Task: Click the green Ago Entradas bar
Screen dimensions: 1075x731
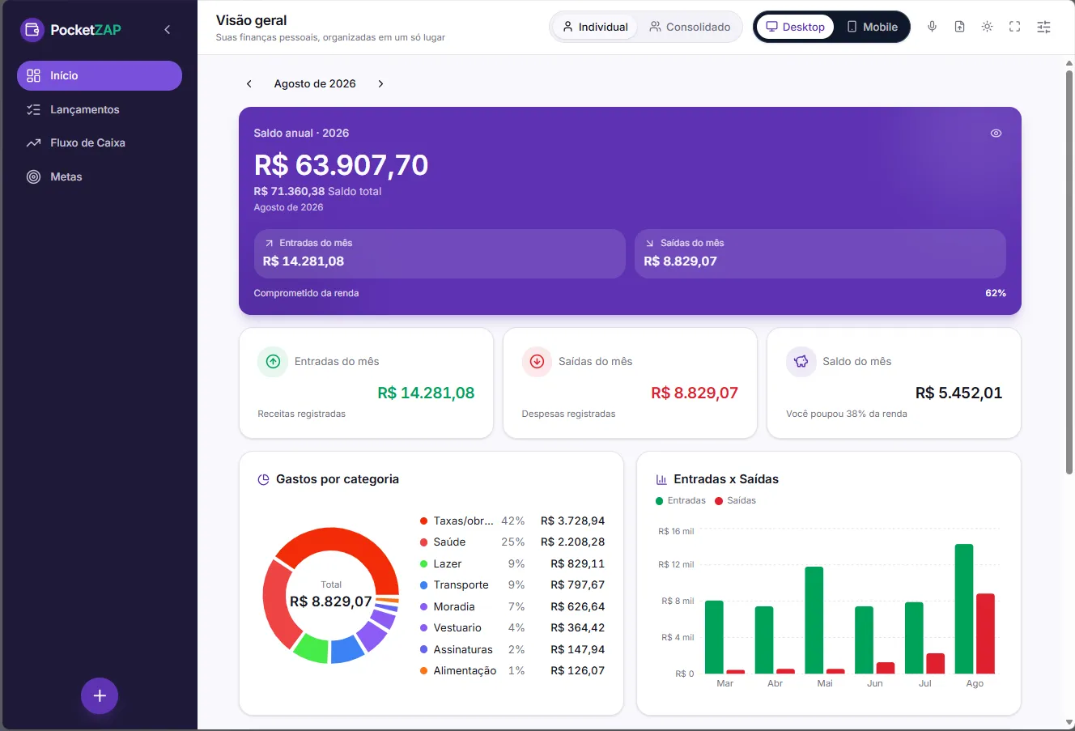Action: [x=964, y=609]
